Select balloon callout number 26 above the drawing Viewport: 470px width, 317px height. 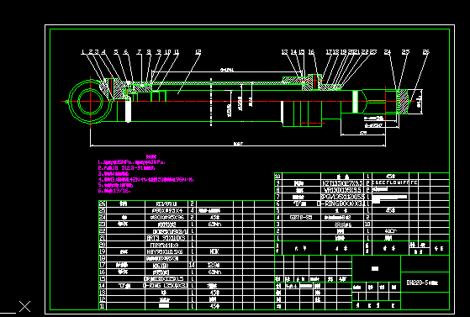(x=426, y=52)
